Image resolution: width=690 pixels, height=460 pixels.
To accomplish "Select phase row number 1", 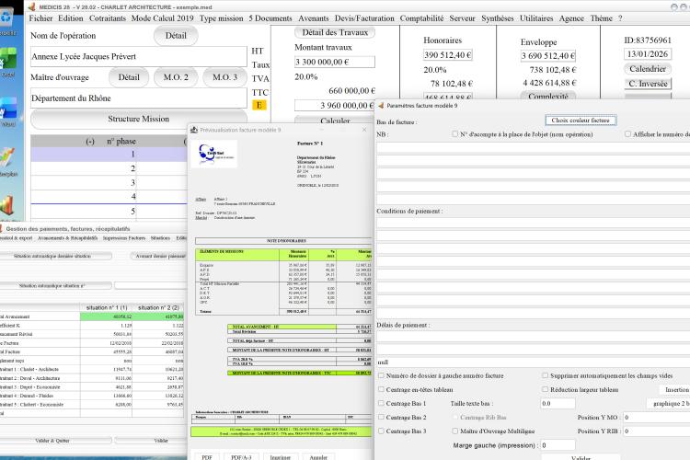I will 109,155.
